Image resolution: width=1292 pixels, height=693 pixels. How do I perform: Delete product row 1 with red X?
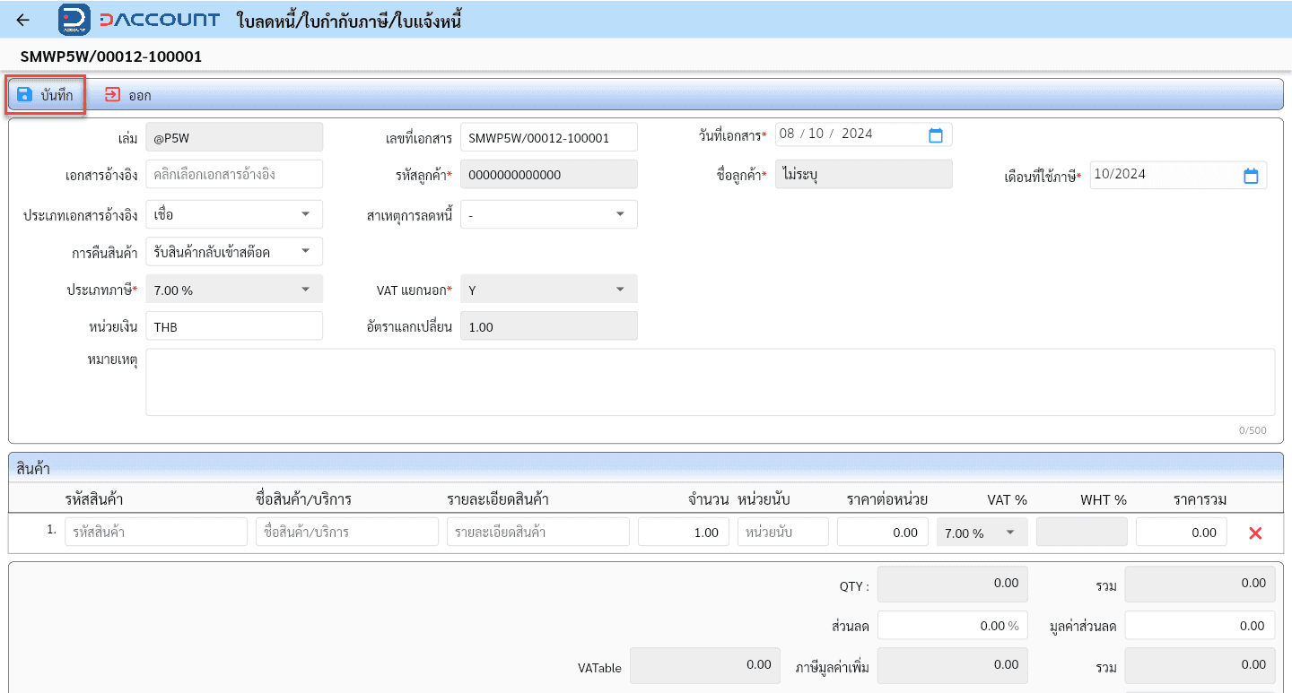1255,533
